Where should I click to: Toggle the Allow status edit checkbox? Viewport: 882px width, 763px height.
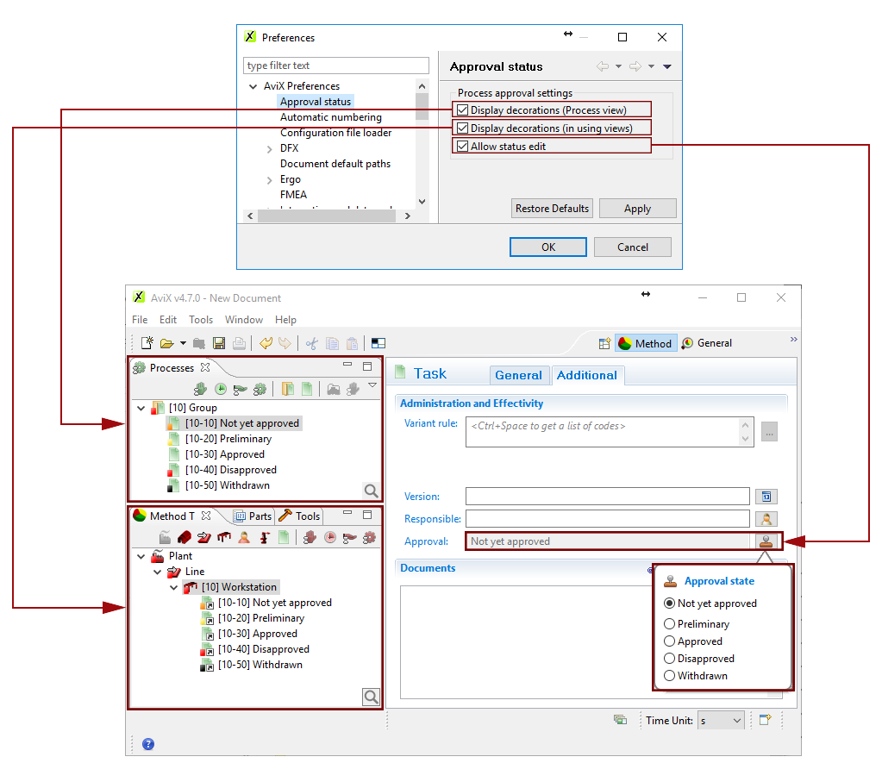click(x=463, y=147)
